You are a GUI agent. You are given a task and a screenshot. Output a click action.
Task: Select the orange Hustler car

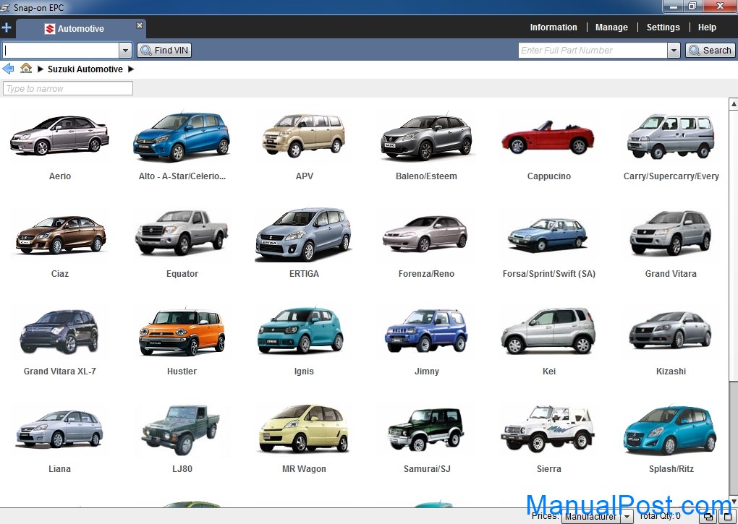182,332
